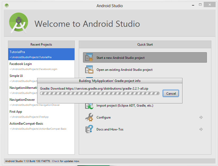This screenshot has width=218, height=166.
Task: Open an existing Android Studio project
Action: pyautogui.click(x=145, y=69)
